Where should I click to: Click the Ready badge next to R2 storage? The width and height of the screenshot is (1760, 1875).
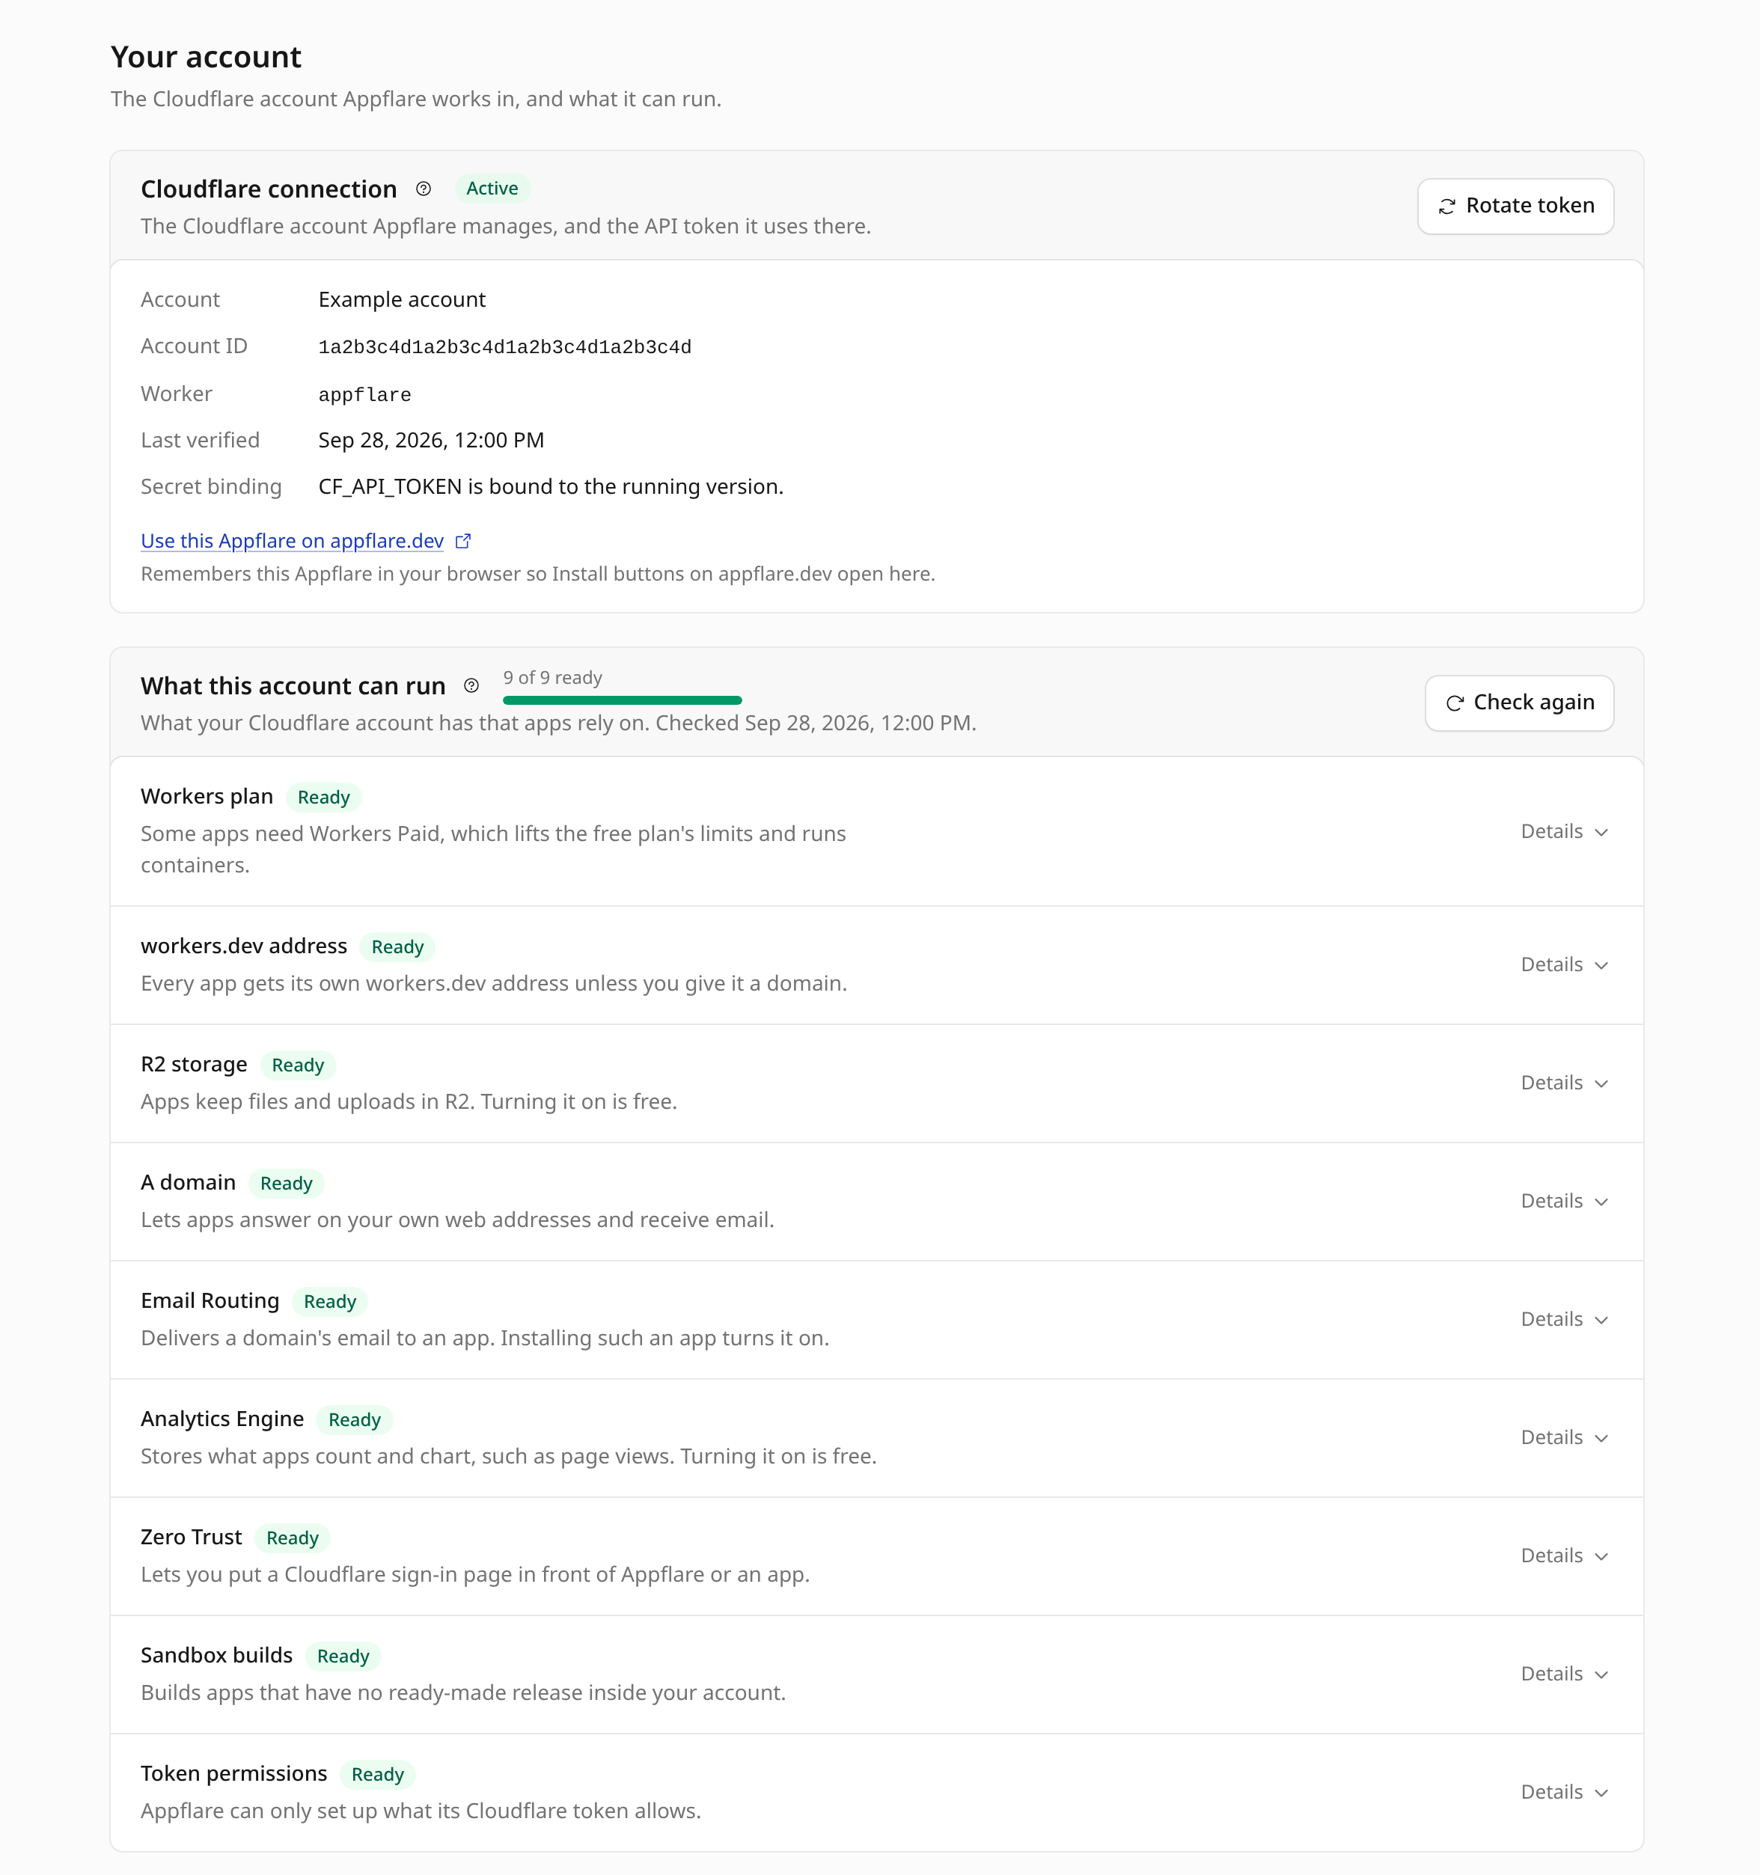[x=298, y=1065]
